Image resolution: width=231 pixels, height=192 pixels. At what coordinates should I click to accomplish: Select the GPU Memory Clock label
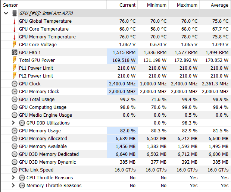(x=39, y=91)
